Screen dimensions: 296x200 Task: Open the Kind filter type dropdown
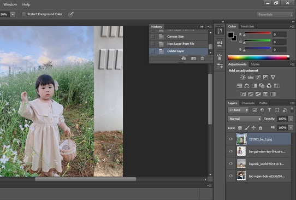(x=239, y=110)
